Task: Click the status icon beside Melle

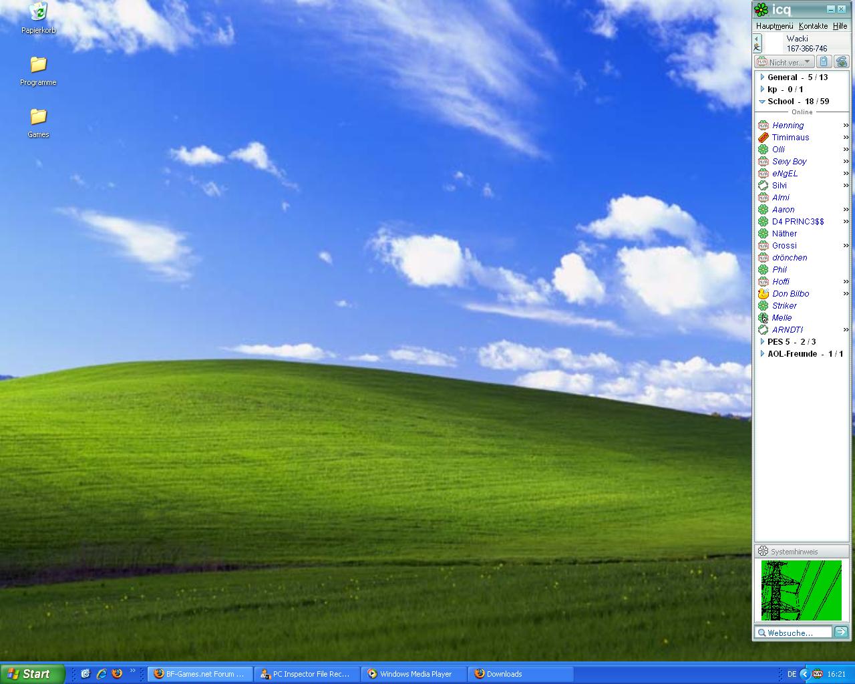Action: tap(763, 318)
